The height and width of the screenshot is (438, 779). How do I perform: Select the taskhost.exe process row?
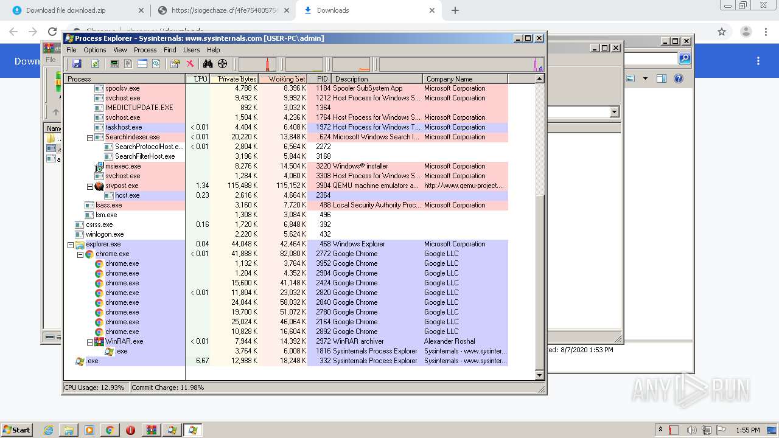click(286, 127)
